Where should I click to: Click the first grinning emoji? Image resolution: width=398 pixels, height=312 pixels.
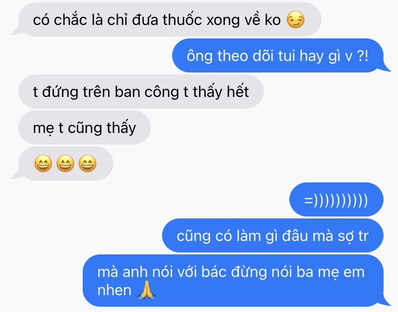tap(43, 164)
